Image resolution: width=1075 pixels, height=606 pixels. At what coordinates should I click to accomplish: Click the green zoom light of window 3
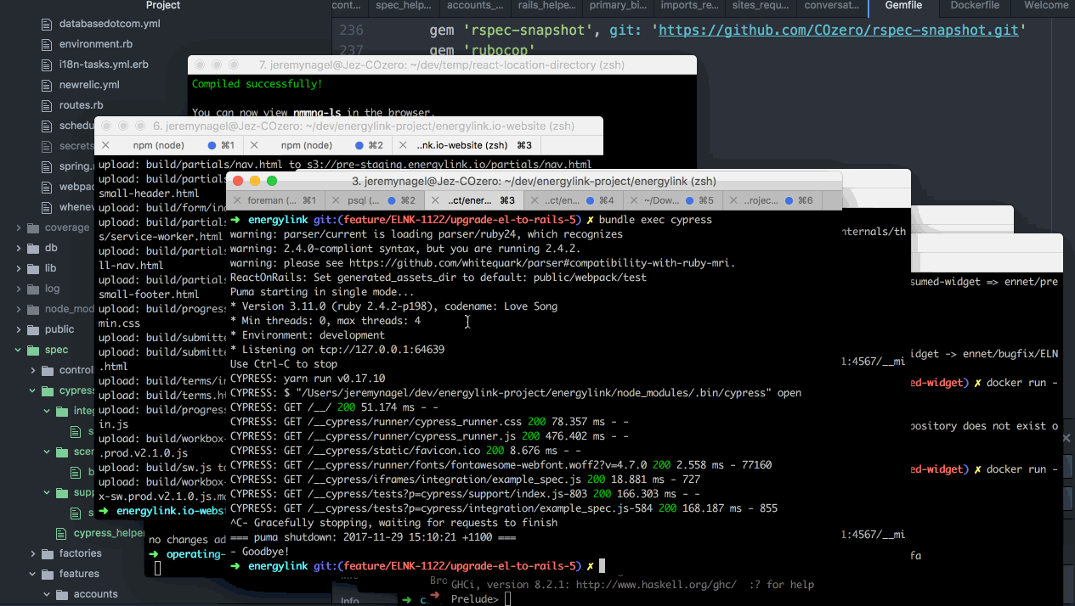(x=272, y=181)
